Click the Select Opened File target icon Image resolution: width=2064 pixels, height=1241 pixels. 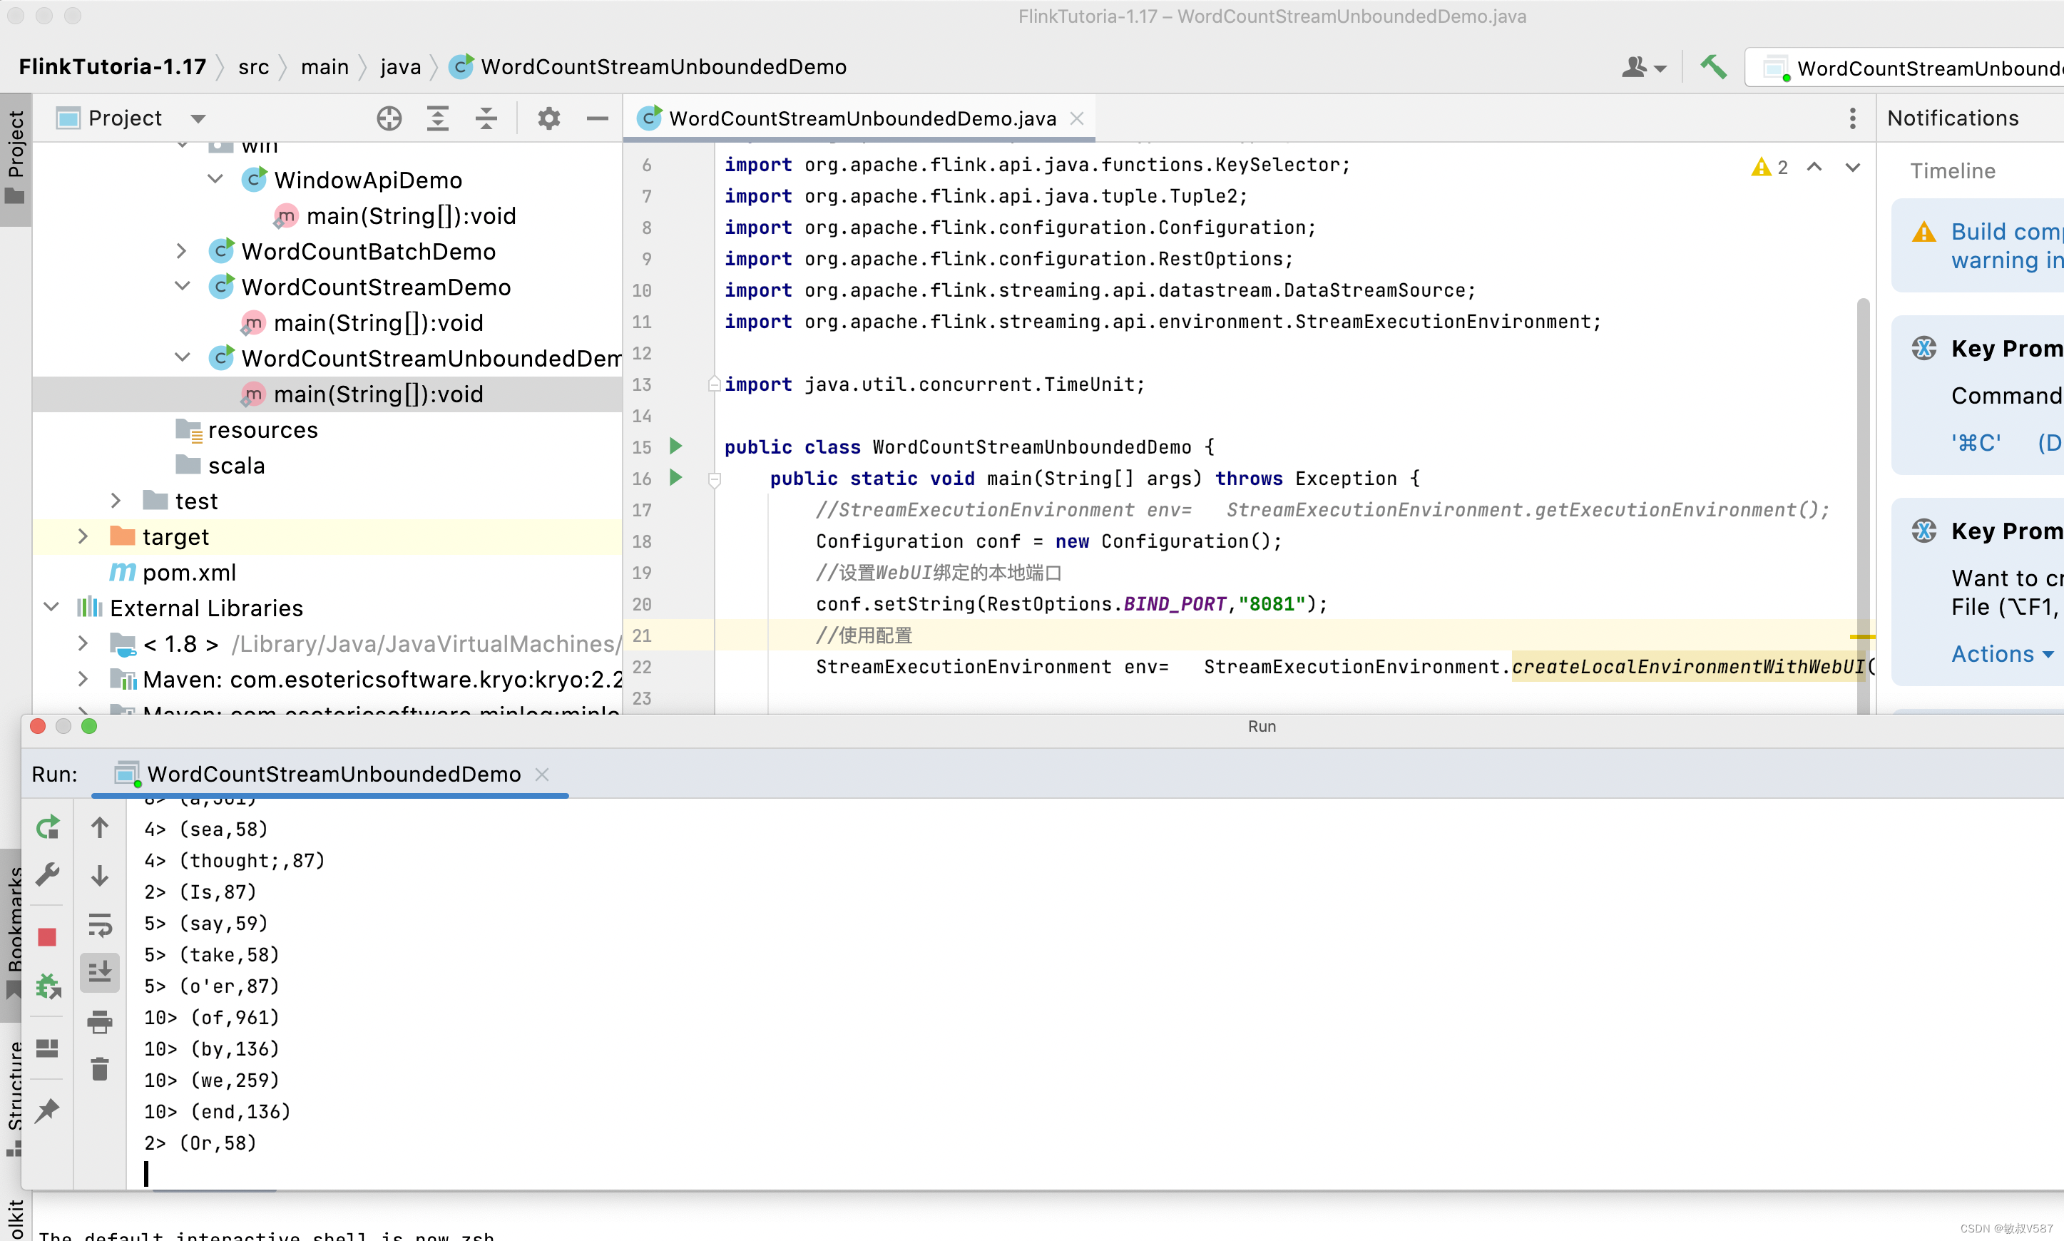point(389,118)
